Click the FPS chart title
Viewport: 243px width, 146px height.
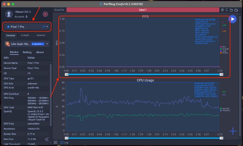coord(145,17)
